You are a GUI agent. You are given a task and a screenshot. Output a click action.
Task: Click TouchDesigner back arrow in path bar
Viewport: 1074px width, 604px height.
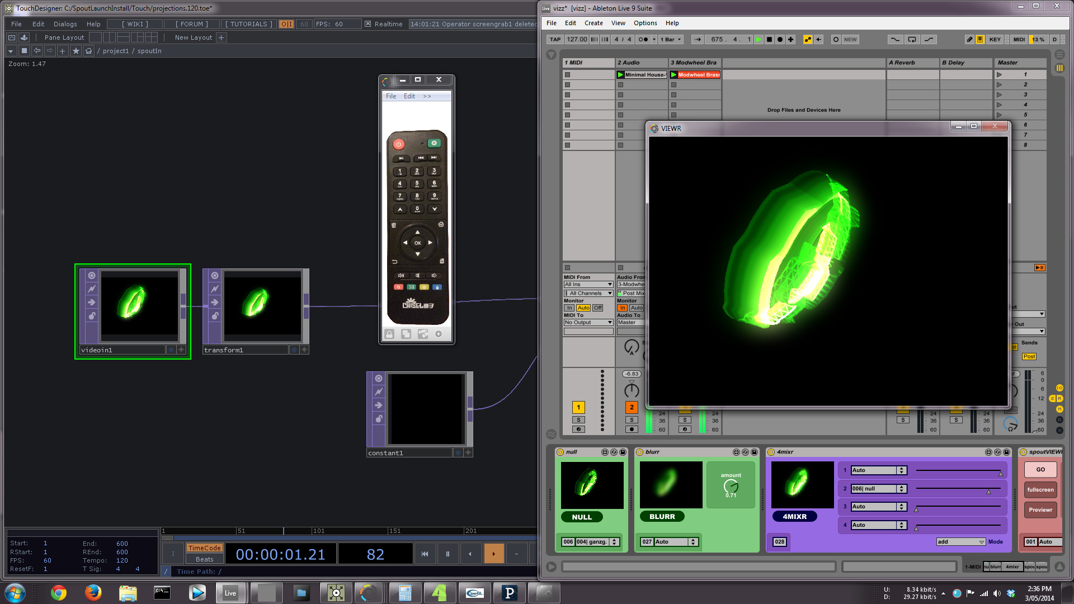(x=37, y=51)
